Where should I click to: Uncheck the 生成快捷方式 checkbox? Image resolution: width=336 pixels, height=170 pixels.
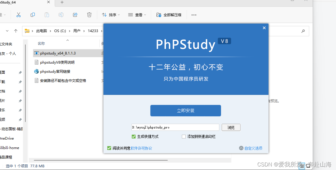click(x=134, y=137)
